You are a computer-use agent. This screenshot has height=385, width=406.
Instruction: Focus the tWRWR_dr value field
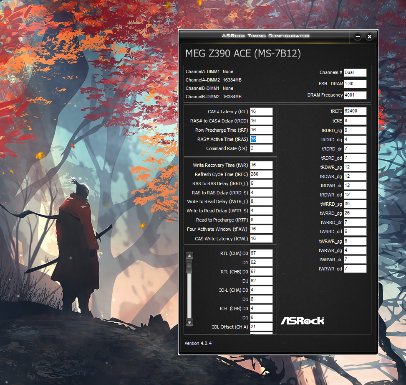point(355,260)
